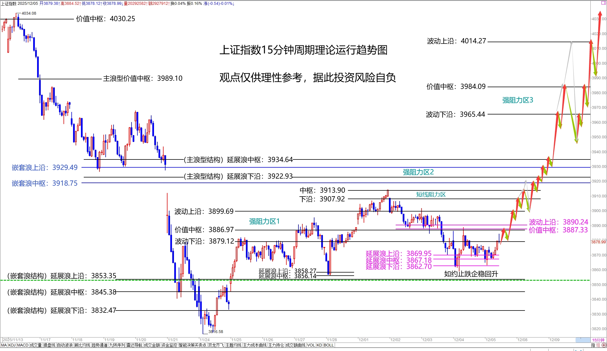Viewport: 607px width, 351px height.
Task: Click the MA indicator tab
Action: (4, 345)
